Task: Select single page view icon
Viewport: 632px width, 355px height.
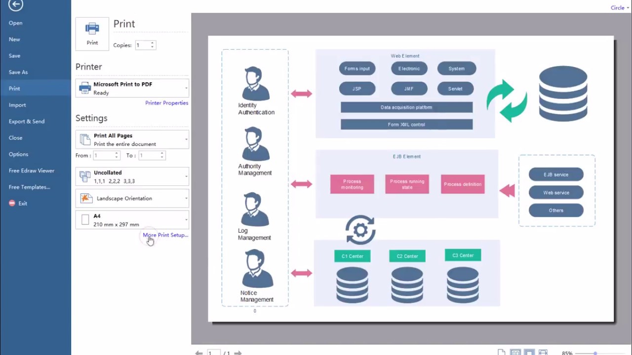Action: coord(501,353)
